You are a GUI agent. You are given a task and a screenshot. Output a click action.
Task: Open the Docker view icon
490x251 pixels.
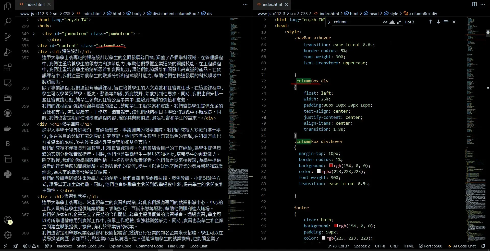(8, 128)
